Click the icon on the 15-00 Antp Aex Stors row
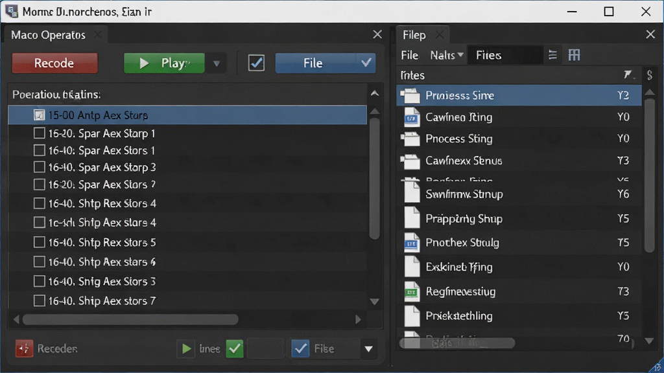This screenshot has height=373, width=664. pos(39,115)
